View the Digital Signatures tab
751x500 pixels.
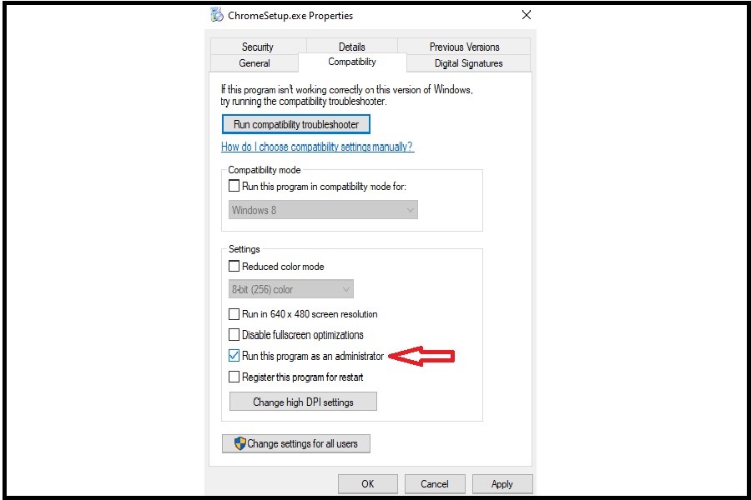[468, 63]
